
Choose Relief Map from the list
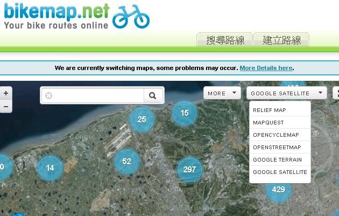coord(270,110)
